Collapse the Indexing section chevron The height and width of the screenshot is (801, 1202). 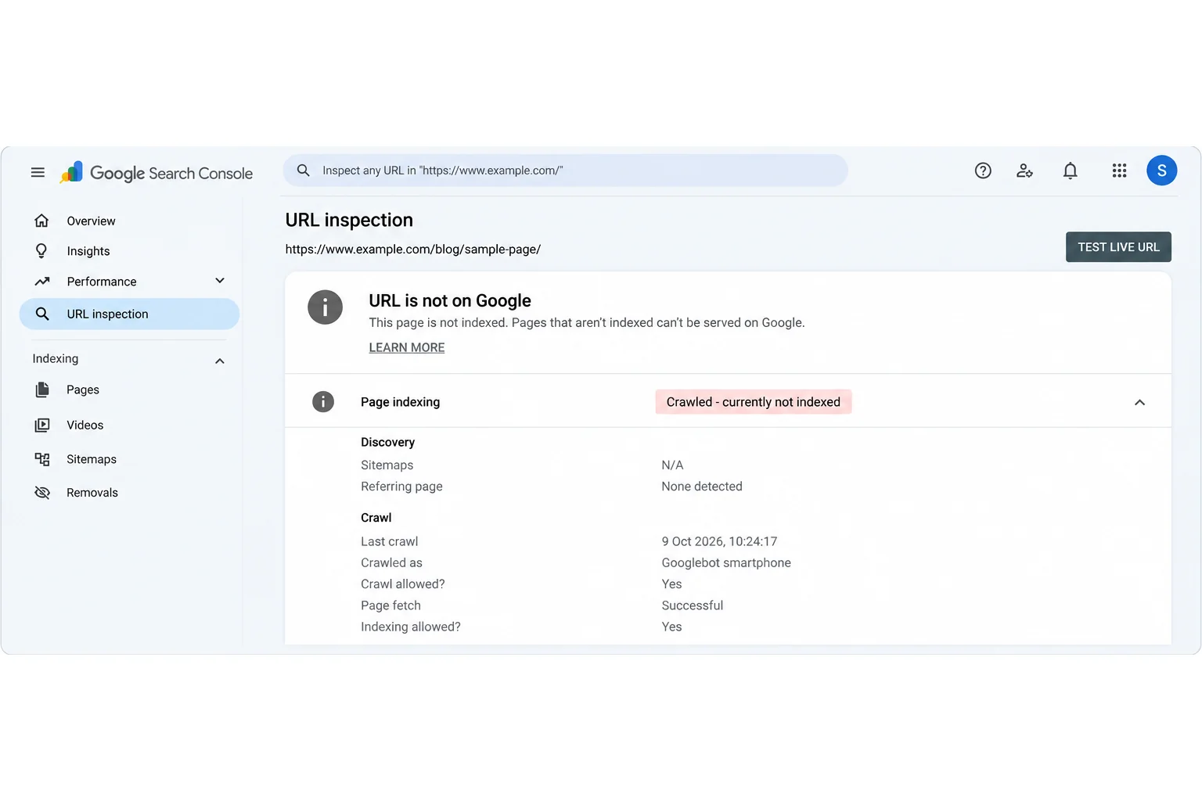[220, 361]
